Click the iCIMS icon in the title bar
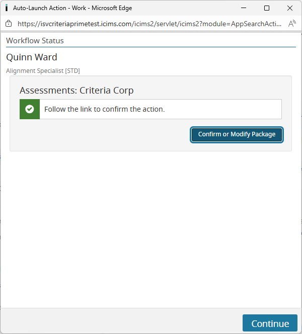 (x=7, y=8)
